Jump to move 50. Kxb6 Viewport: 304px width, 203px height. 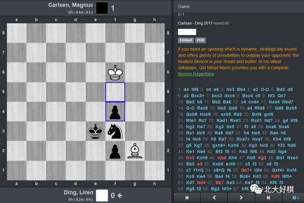218,164
